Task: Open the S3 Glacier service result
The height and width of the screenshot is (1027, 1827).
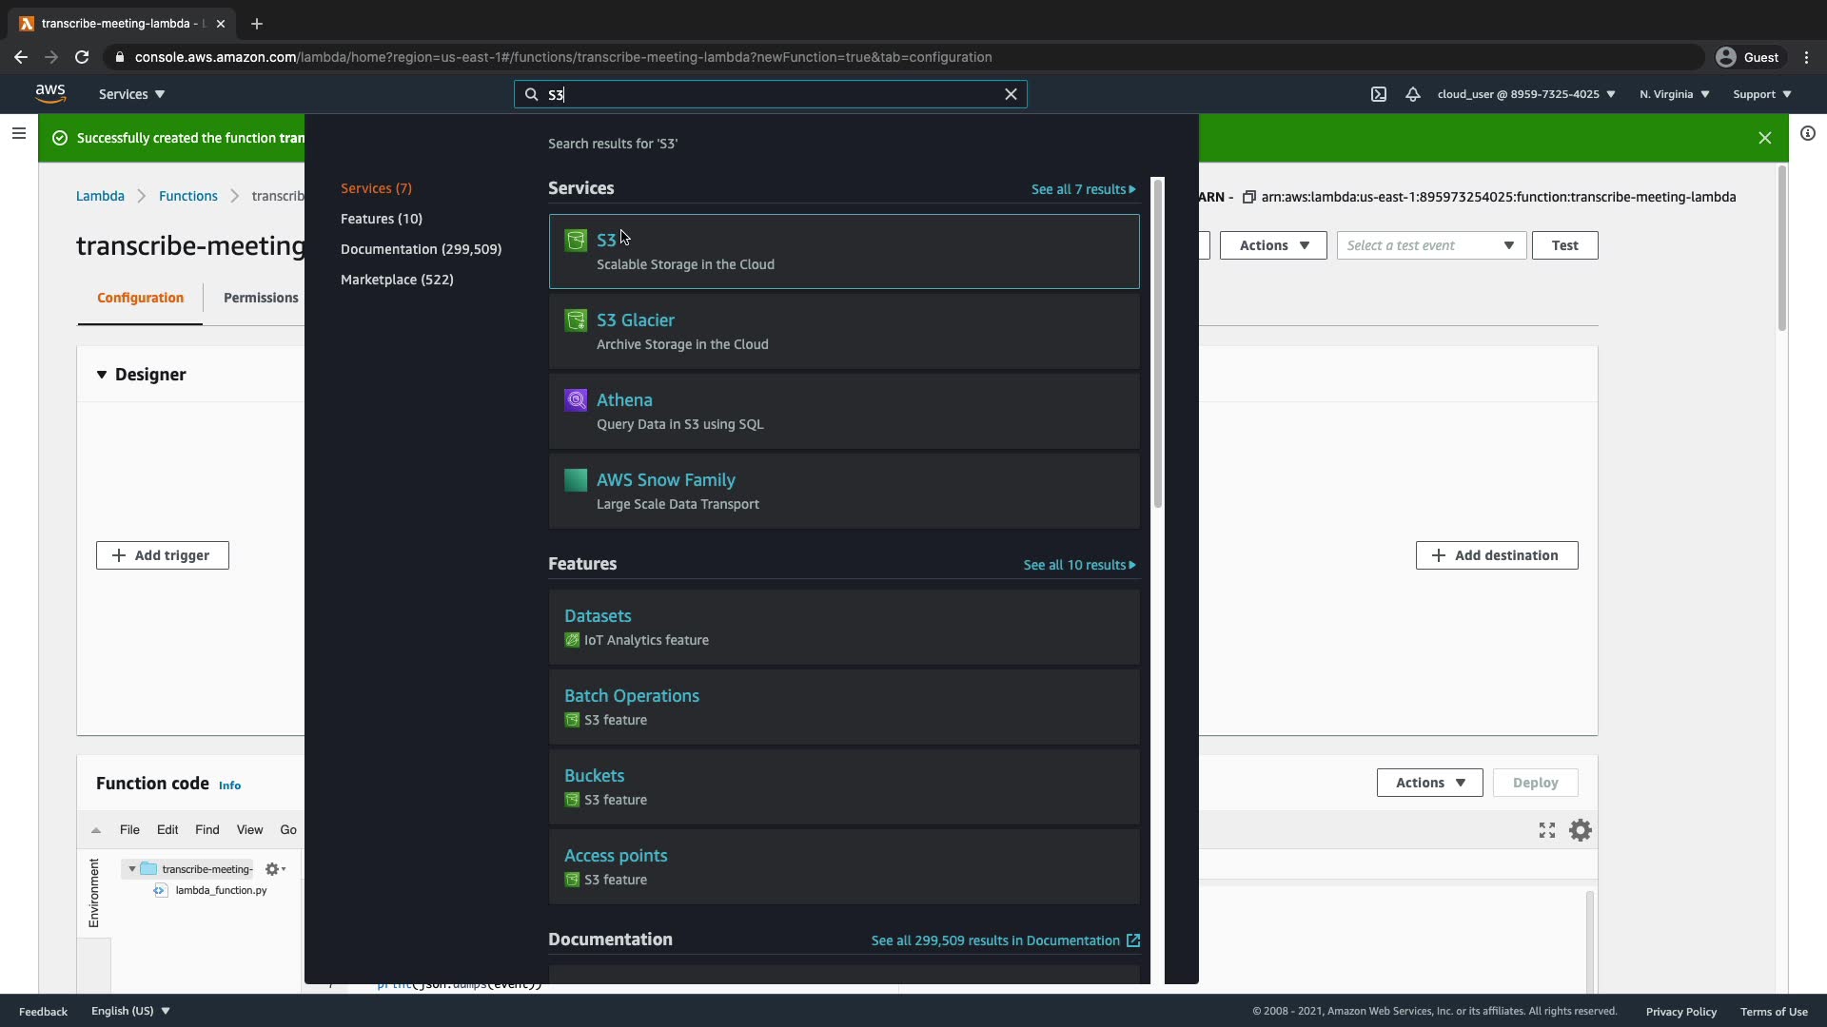Action: [635, 320]
